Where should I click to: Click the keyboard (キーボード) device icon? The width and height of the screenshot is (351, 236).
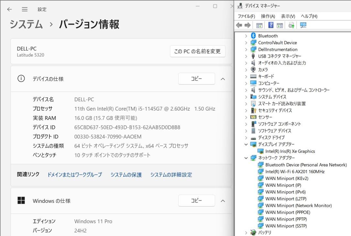(x=253, y=76)
